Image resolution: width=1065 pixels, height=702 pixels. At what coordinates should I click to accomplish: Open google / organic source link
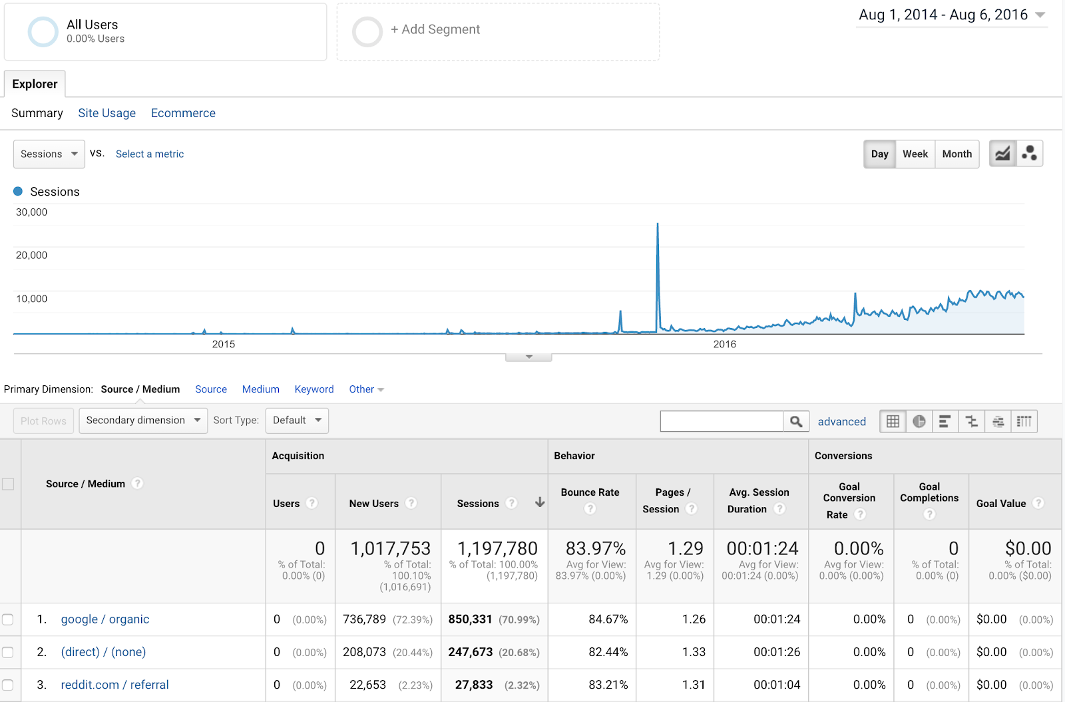(x=105, y=619)
